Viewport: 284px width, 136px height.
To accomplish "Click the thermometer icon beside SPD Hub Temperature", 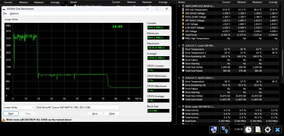I will click(183, 10).
